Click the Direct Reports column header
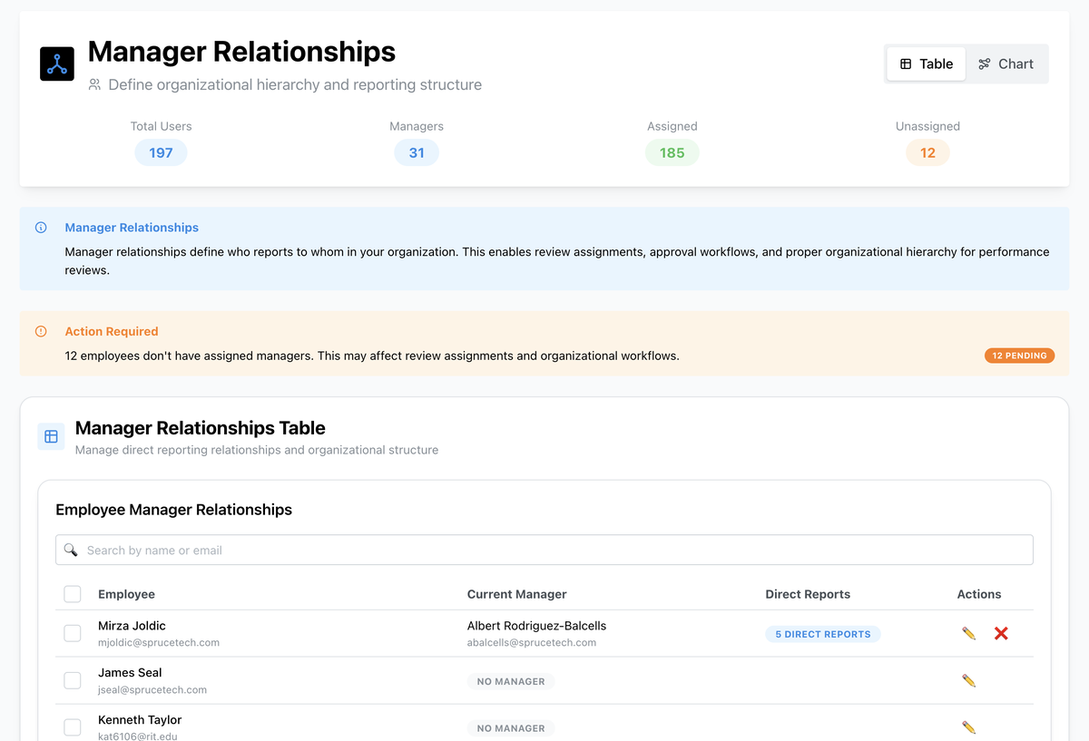 (x=808, y=594)
